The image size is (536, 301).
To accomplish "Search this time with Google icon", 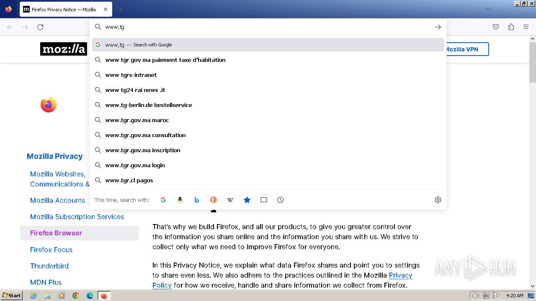I will [163, 200].
